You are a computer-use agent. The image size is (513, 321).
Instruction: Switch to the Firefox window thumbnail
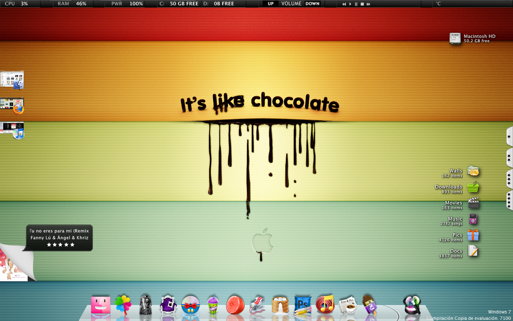12,106
